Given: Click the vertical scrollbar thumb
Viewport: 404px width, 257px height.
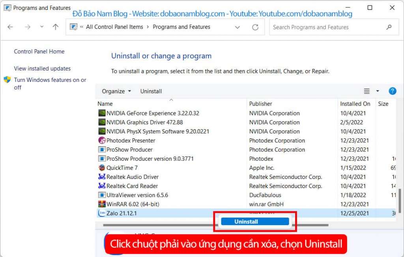Looking at the screenshot, I should point(400,201).
